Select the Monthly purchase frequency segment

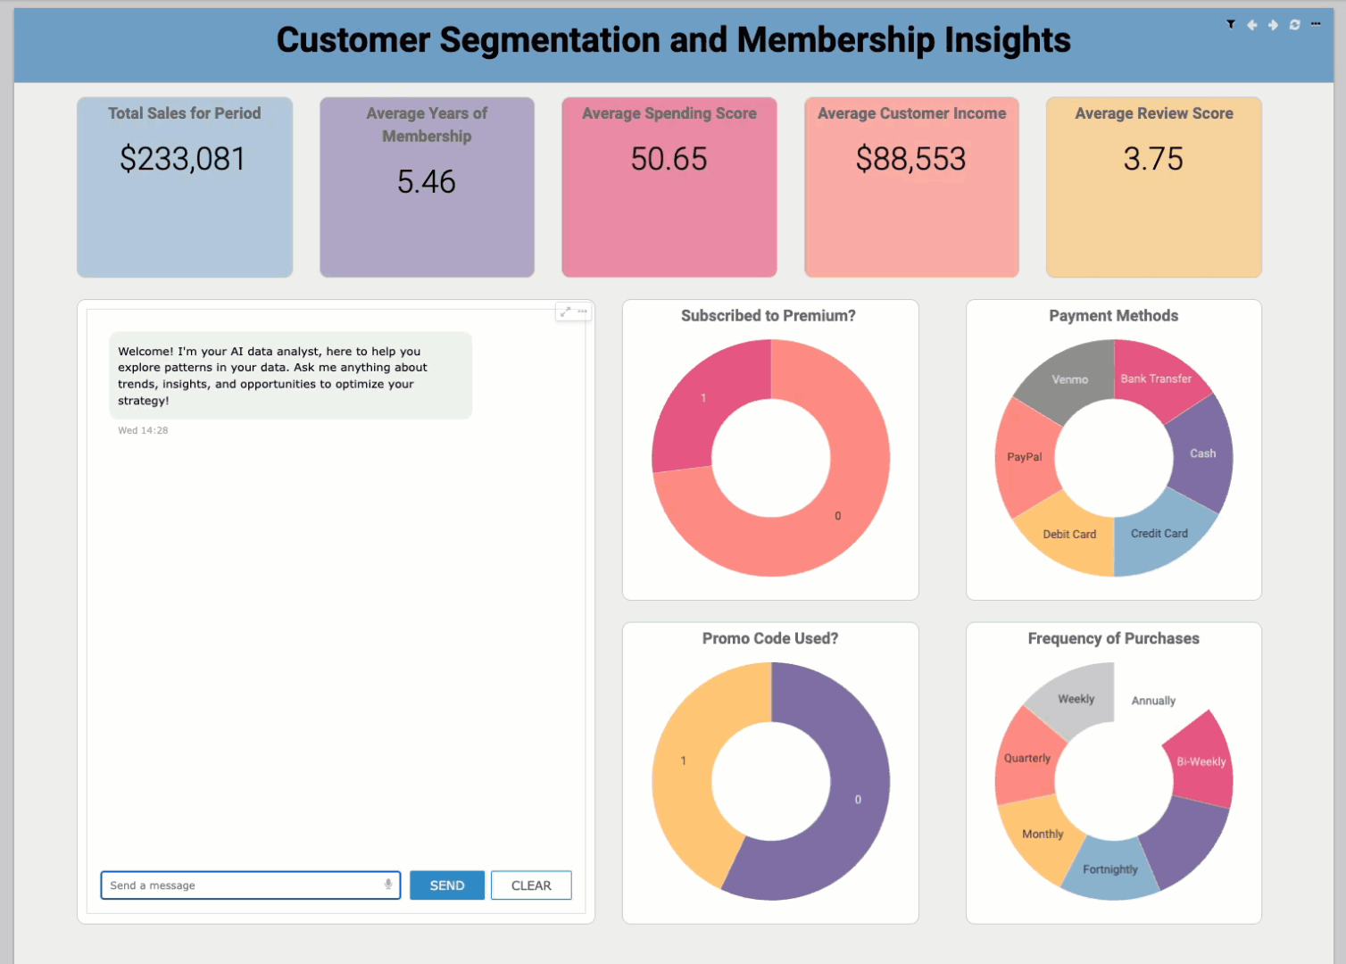[1041, 833]
